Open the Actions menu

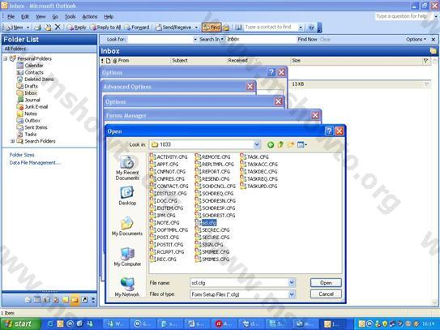(x=89, y=16)
